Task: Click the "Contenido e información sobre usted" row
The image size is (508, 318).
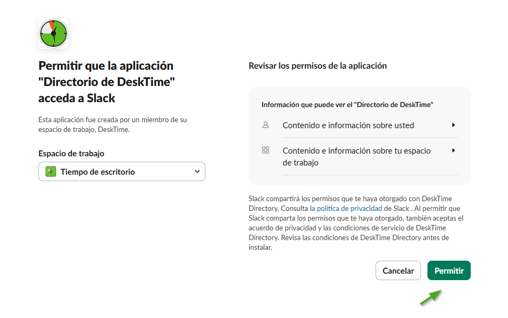Action: tap(348, 125)
